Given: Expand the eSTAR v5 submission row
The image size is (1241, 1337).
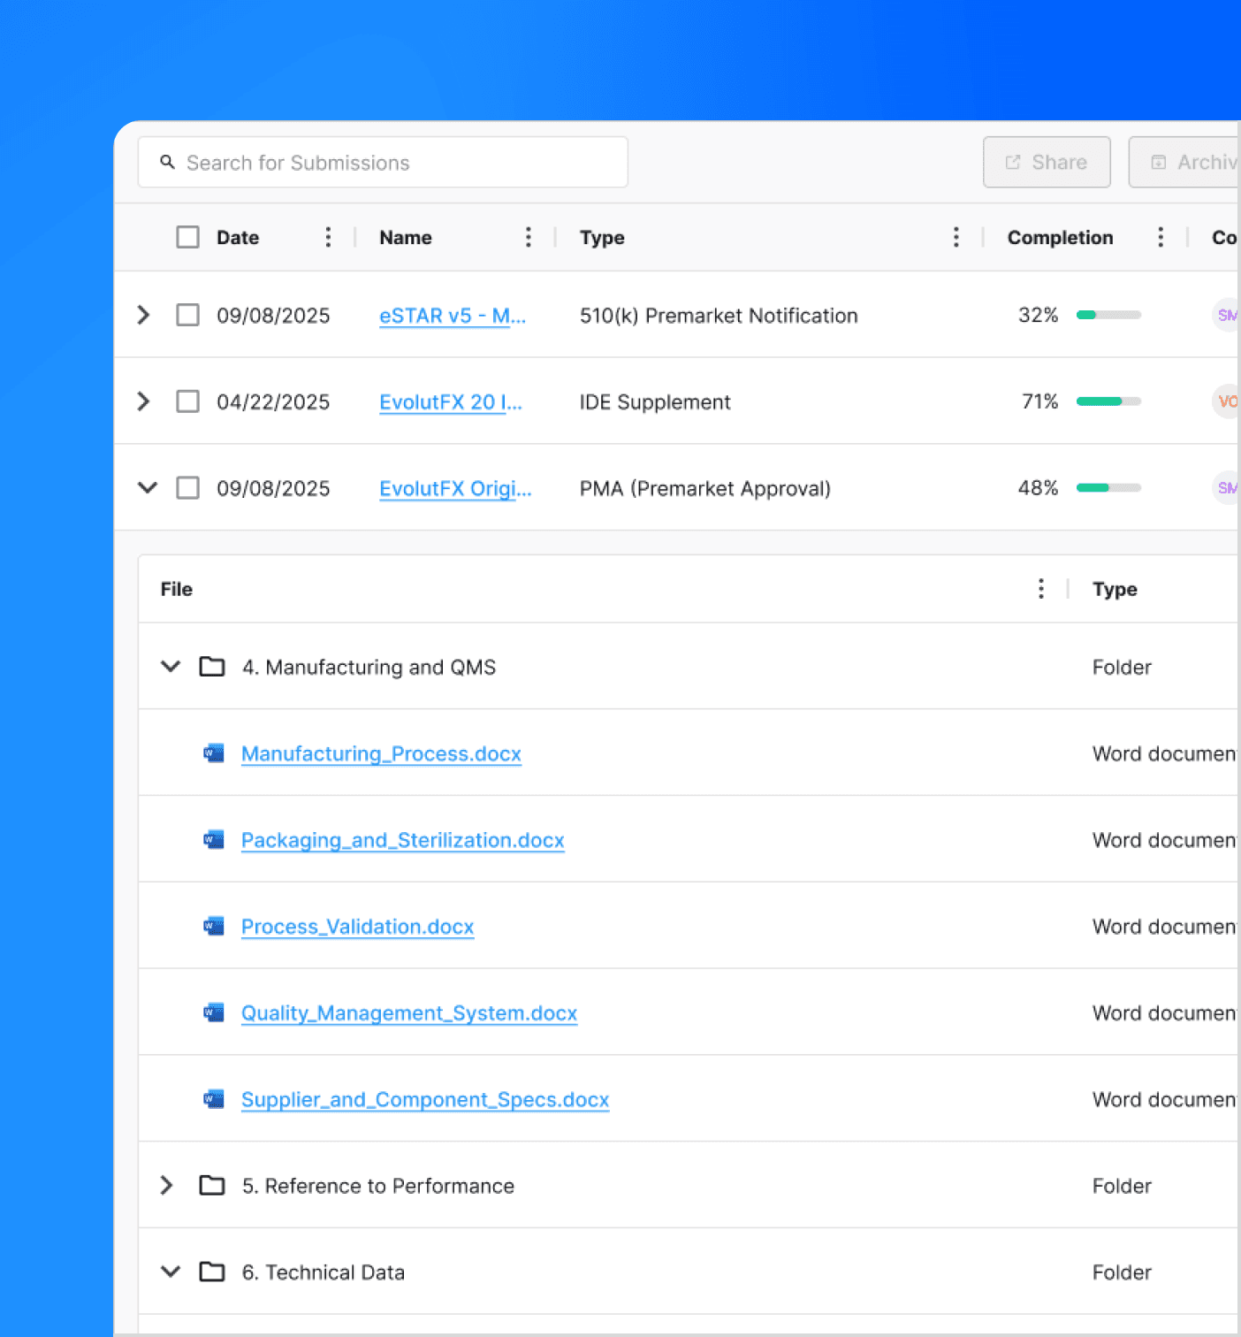Looking at the screenshot, I should click(x=144, y=315).
